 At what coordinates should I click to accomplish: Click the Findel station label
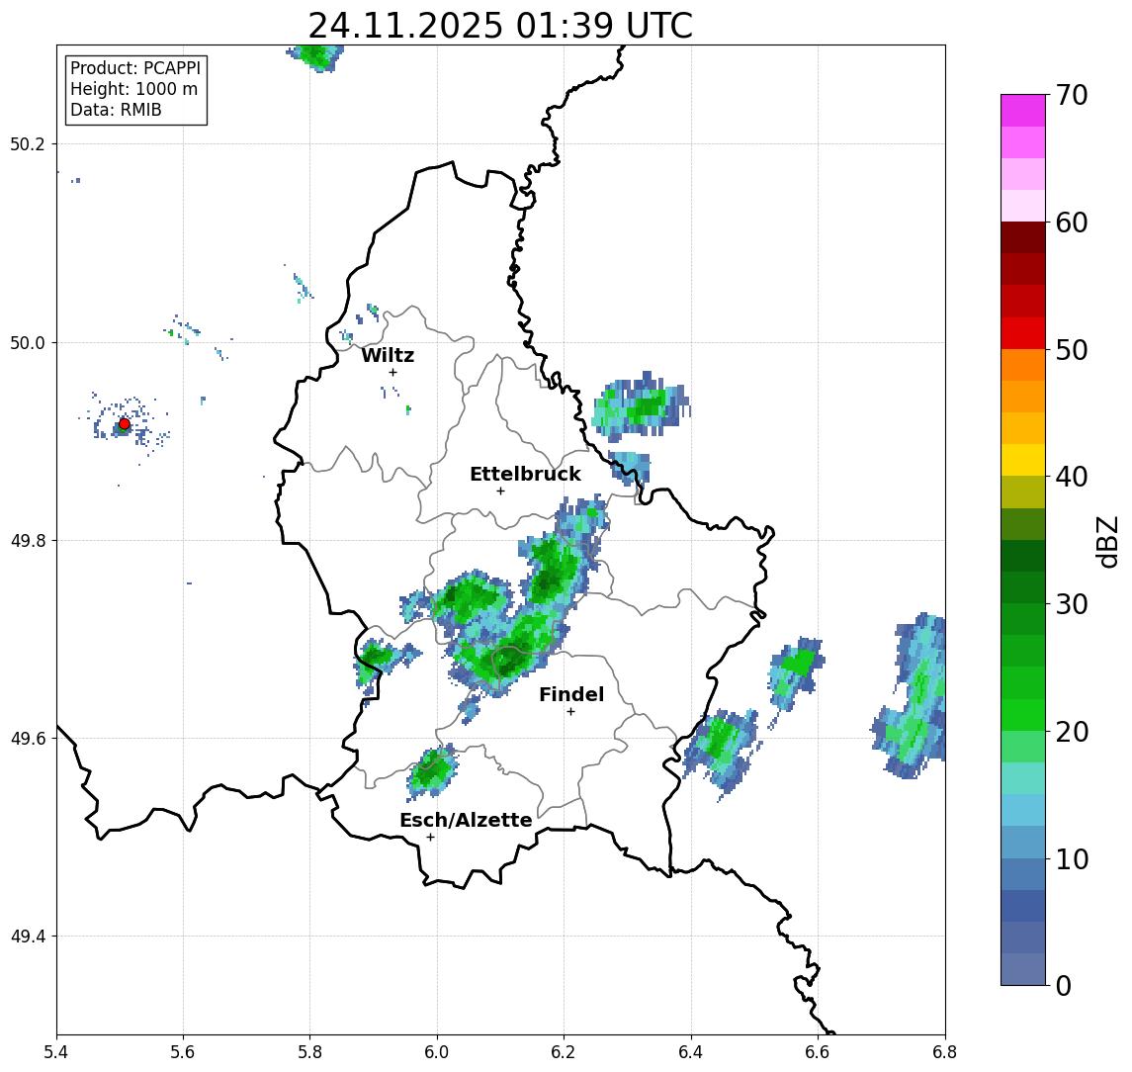tap(571, 694)
